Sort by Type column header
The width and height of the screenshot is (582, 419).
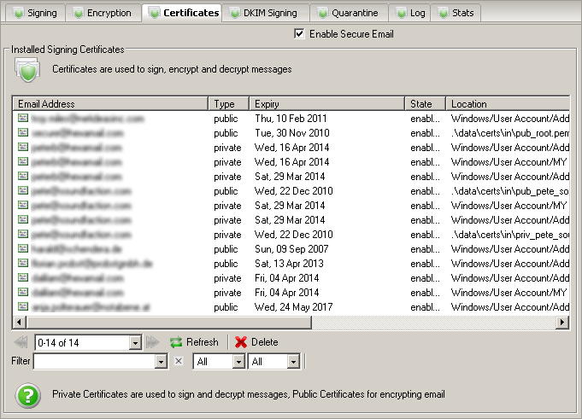(228, 104)
